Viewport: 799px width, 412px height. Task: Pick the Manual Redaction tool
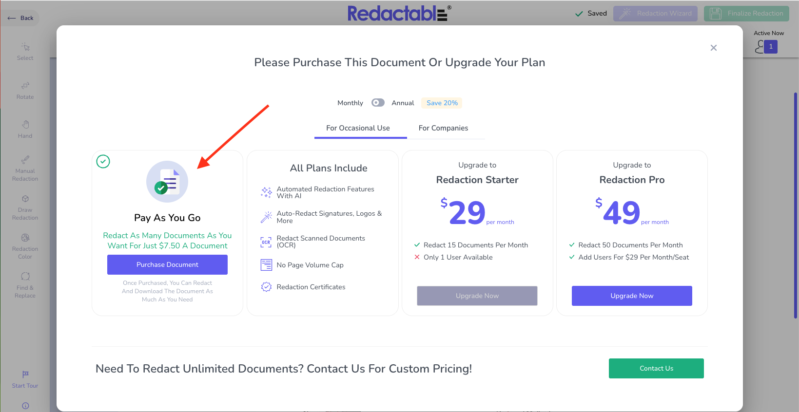pyautogui.click(x=25, y=168)
